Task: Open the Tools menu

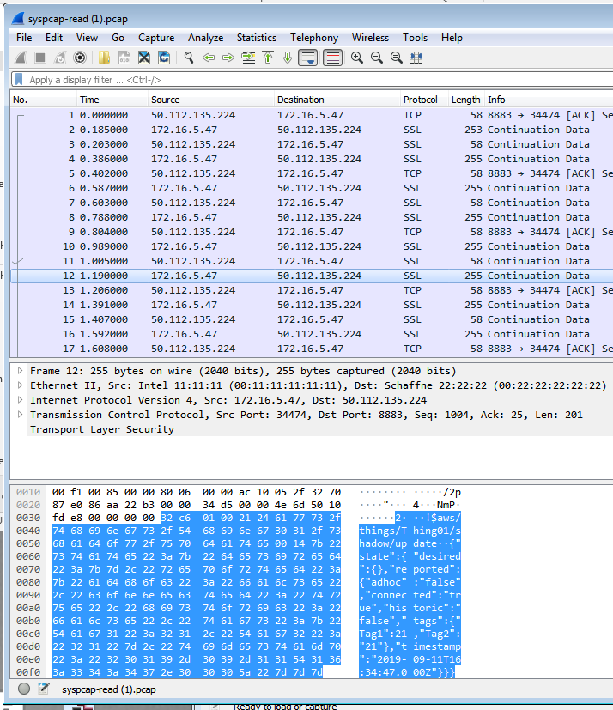Action: pos(416,38)
